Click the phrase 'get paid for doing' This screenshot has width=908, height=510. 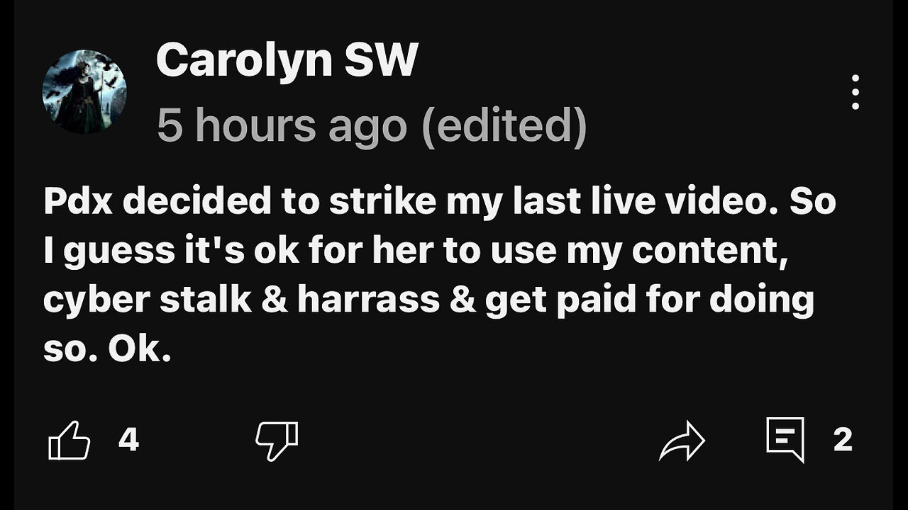tap(650, 301)
